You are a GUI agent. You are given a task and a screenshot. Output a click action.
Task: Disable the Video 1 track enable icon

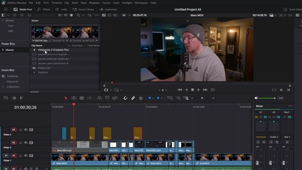[31, 155]
